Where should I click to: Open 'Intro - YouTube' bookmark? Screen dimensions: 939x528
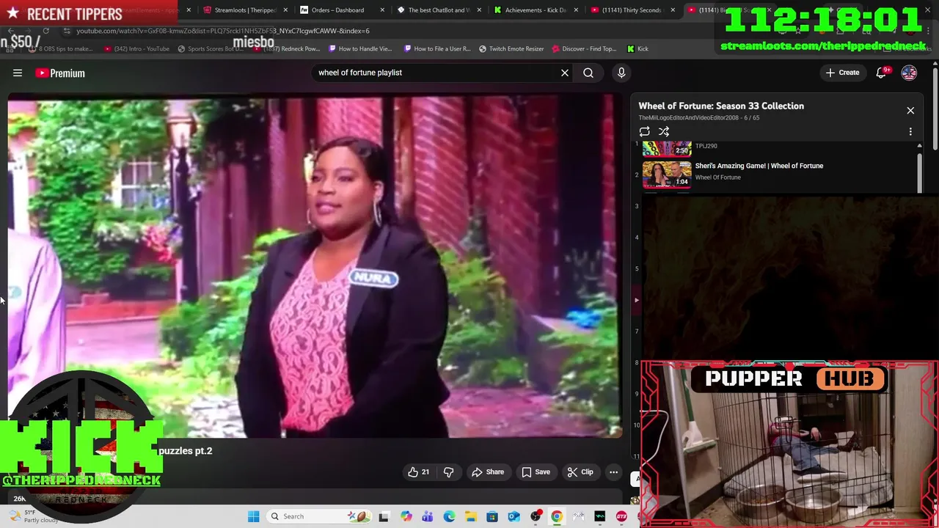pyautogui.click(x=136, y=49)
